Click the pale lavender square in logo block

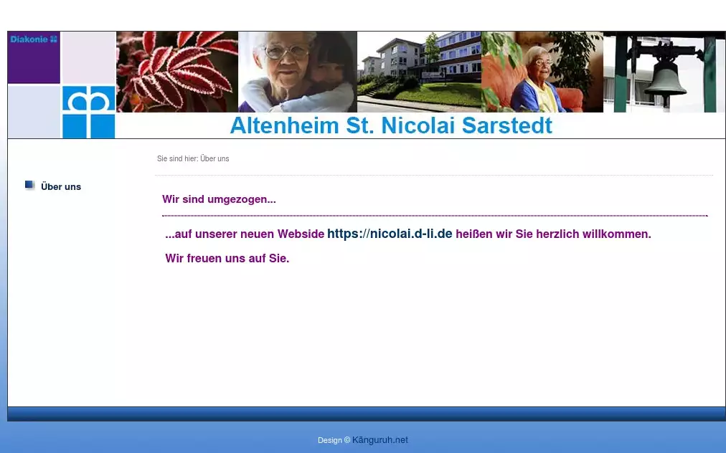click(x=88, y=57)
